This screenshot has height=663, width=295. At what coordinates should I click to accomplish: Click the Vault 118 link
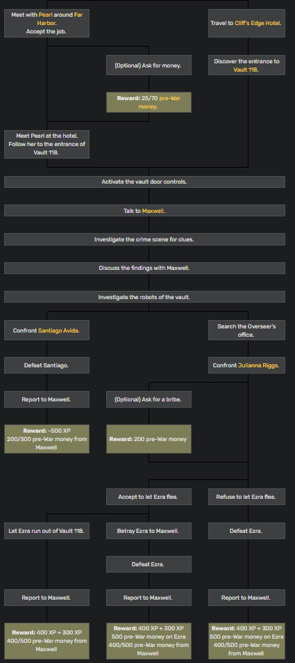(x=245, y=70)
